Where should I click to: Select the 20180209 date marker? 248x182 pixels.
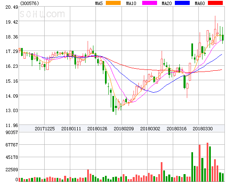tap(124, 129)
